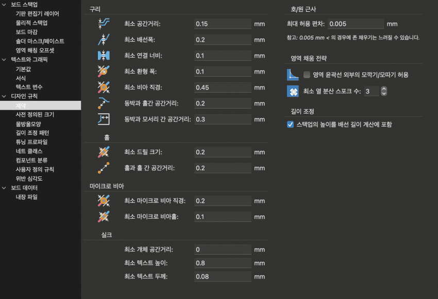
Task: Uncheck 스택업의 높이를 배선 길이 계산에 포함
Action: point(290,125)
